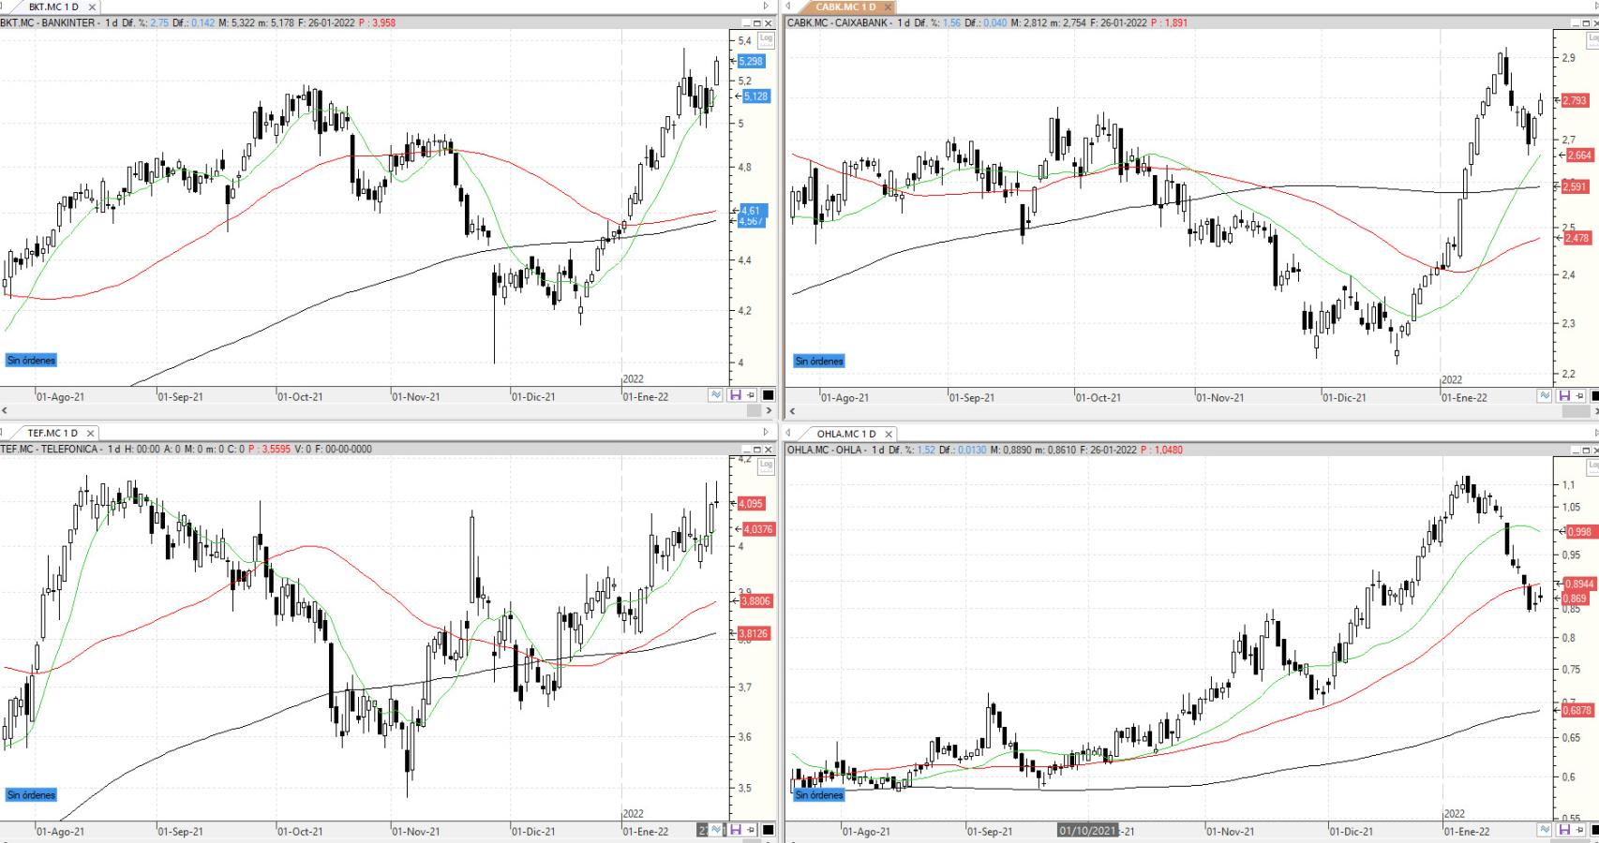
Task: Maximize the Bankinter chart window
Action: (x=757, y=23)
